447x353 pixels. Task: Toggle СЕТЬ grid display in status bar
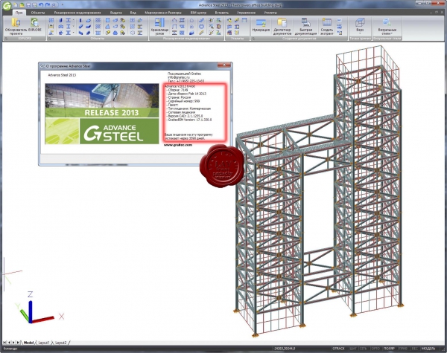coord(364,349)
